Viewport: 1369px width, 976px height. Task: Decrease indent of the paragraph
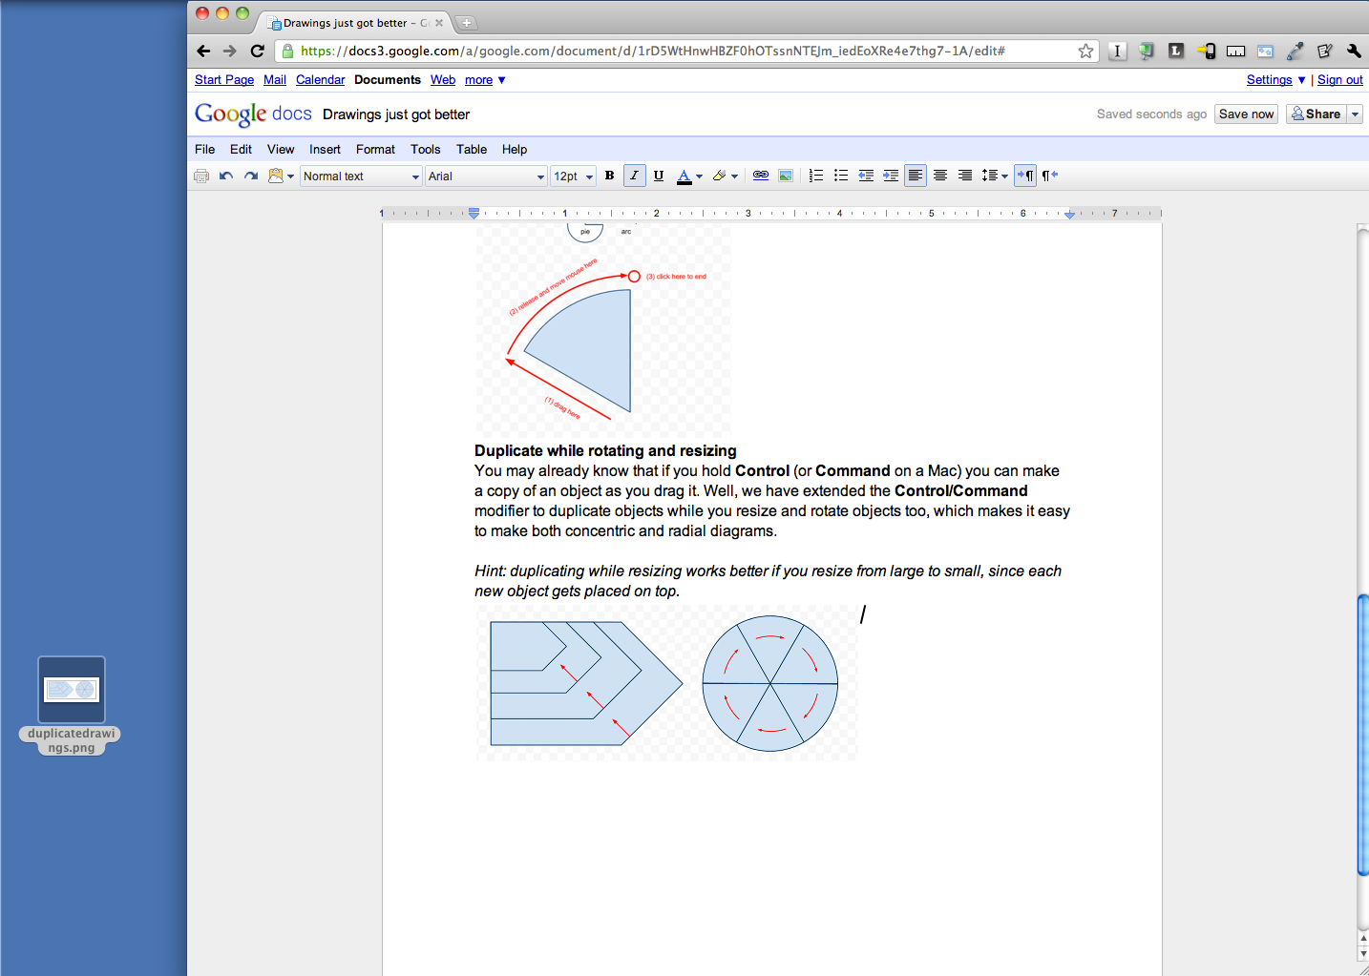(866, 176)
